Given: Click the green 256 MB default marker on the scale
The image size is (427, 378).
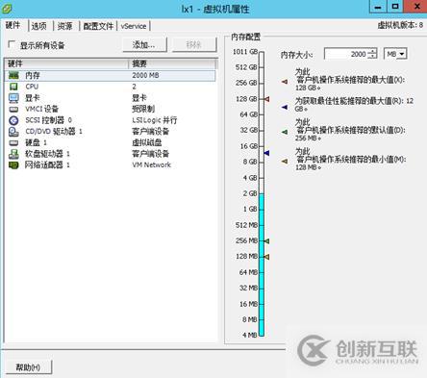Looking at the screenshot, I should point(266,240).
